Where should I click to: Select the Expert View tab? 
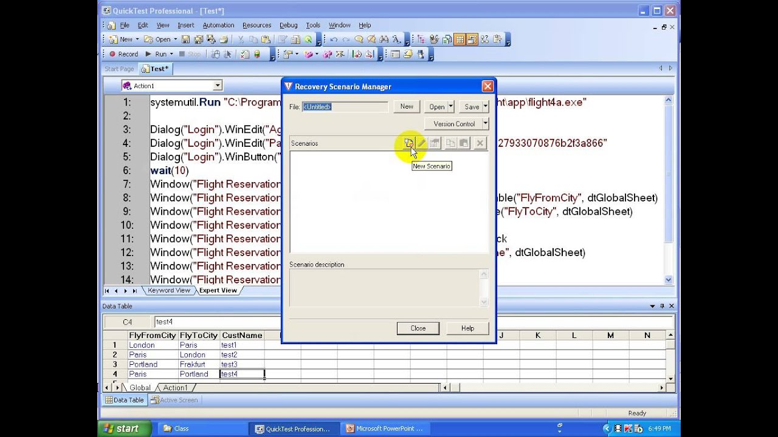[218, 291]
